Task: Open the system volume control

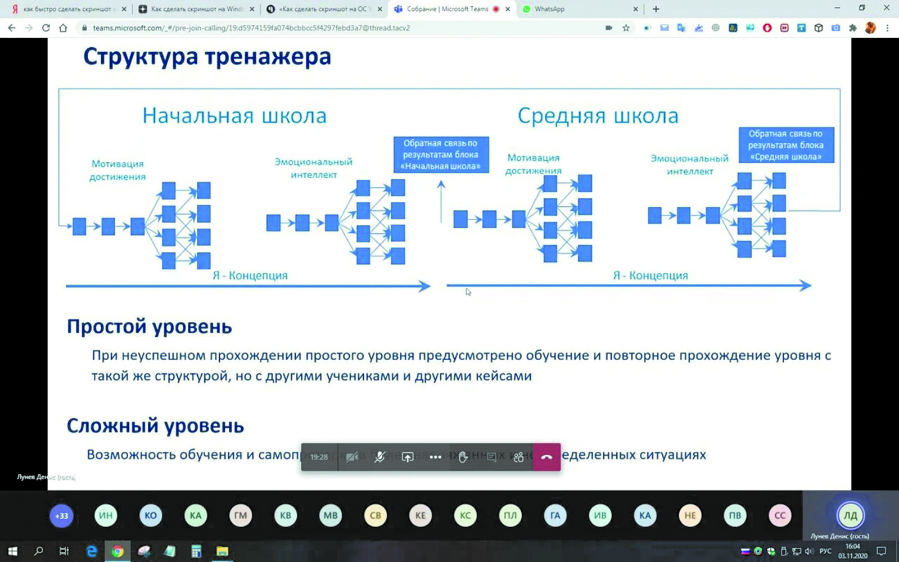Action: tap(810, 551)
